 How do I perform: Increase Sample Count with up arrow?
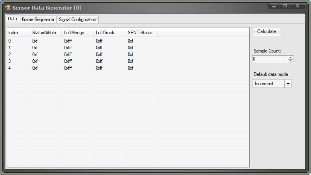(291, 57)
